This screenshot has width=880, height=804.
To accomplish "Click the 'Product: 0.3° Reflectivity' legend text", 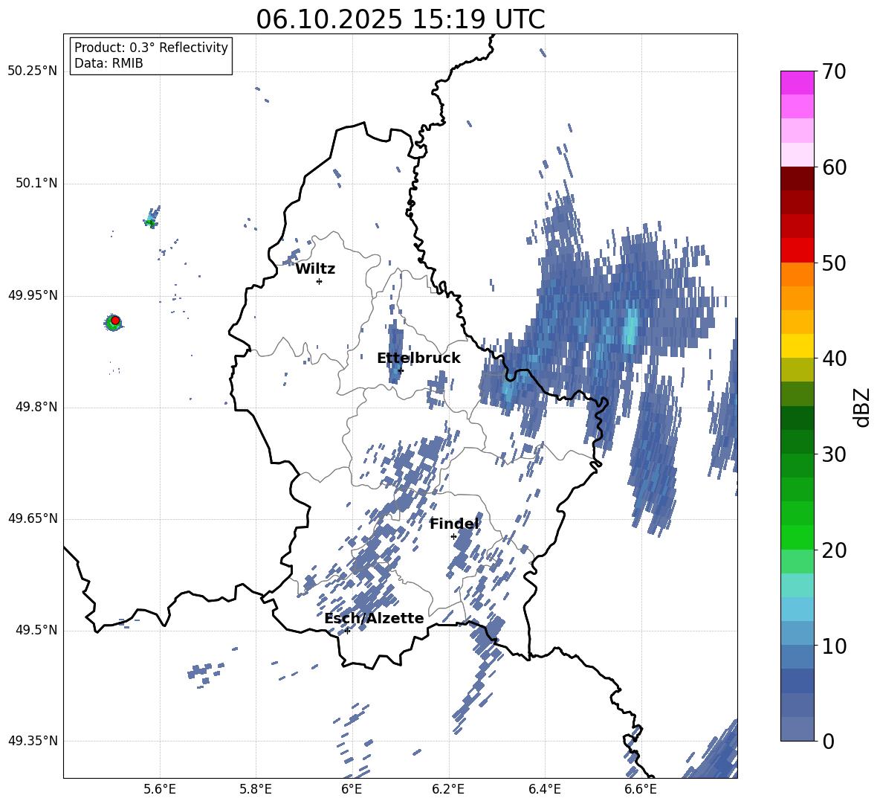I will click(x=151, y=47).
